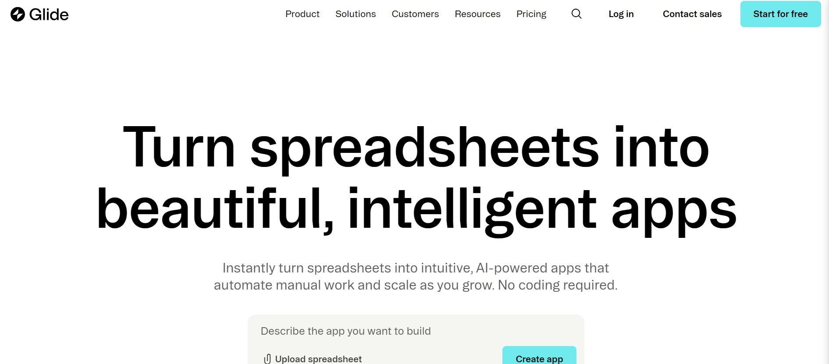Click the 'Instantly turn spreadsheets' subtitle line
Viewport: 829px width, 364px height.
click(416, 268)
